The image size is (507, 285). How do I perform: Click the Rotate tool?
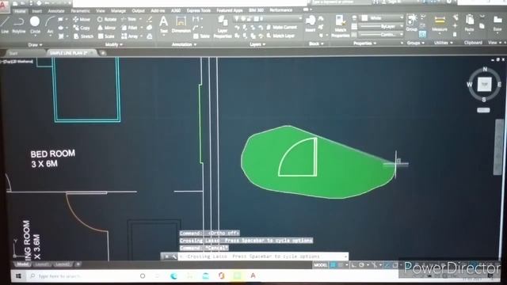coord(107,19)
